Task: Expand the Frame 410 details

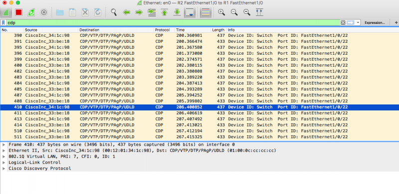Action: click(x=3, y=144)
